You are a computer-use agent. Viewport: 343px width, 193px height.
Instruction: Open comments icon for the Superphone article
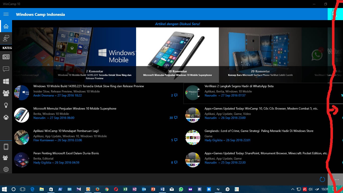176,118
